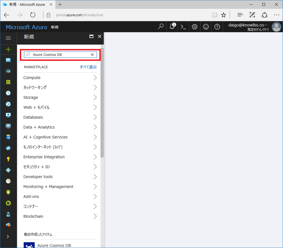
Task: Click the marketplace search input field
Action: coord(60,54)
